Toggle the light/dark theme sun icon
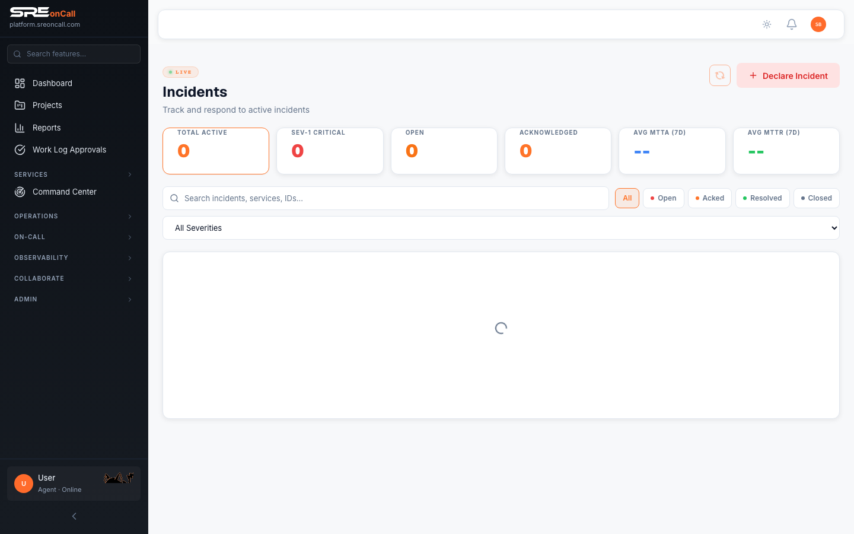This screenshot has width=854, height=534. click(766, 24)
